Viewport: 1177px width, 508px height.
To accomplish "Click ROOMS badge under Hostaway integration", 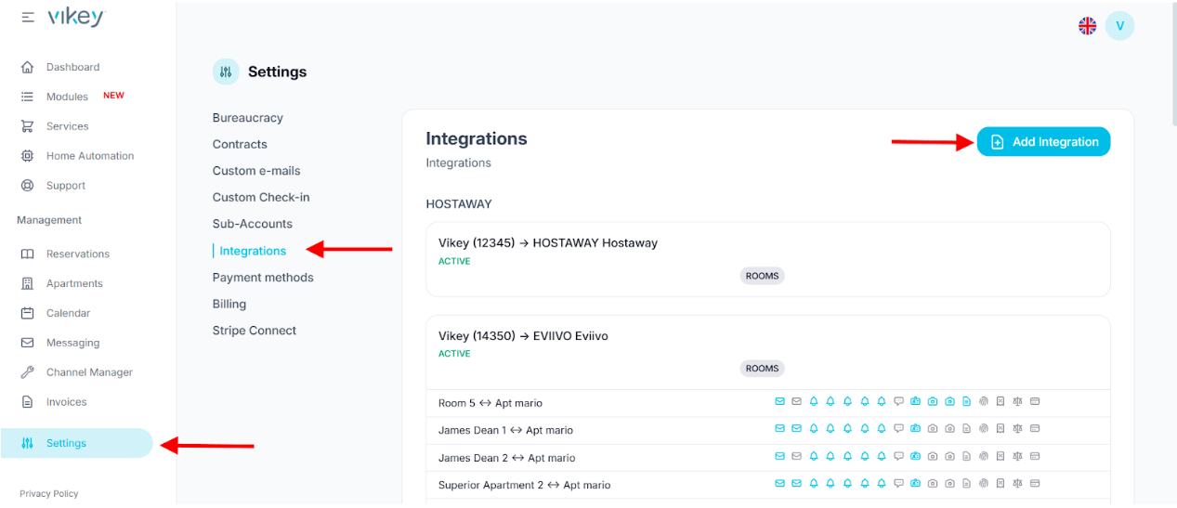I will (763, 276).
